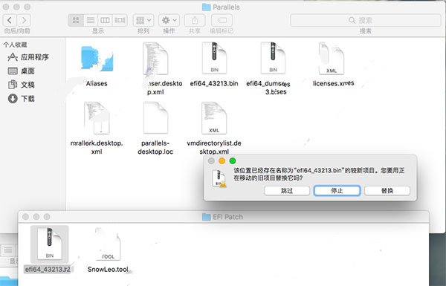Click the search (搜索) field

pyautogui.click(x=366, y=20)
